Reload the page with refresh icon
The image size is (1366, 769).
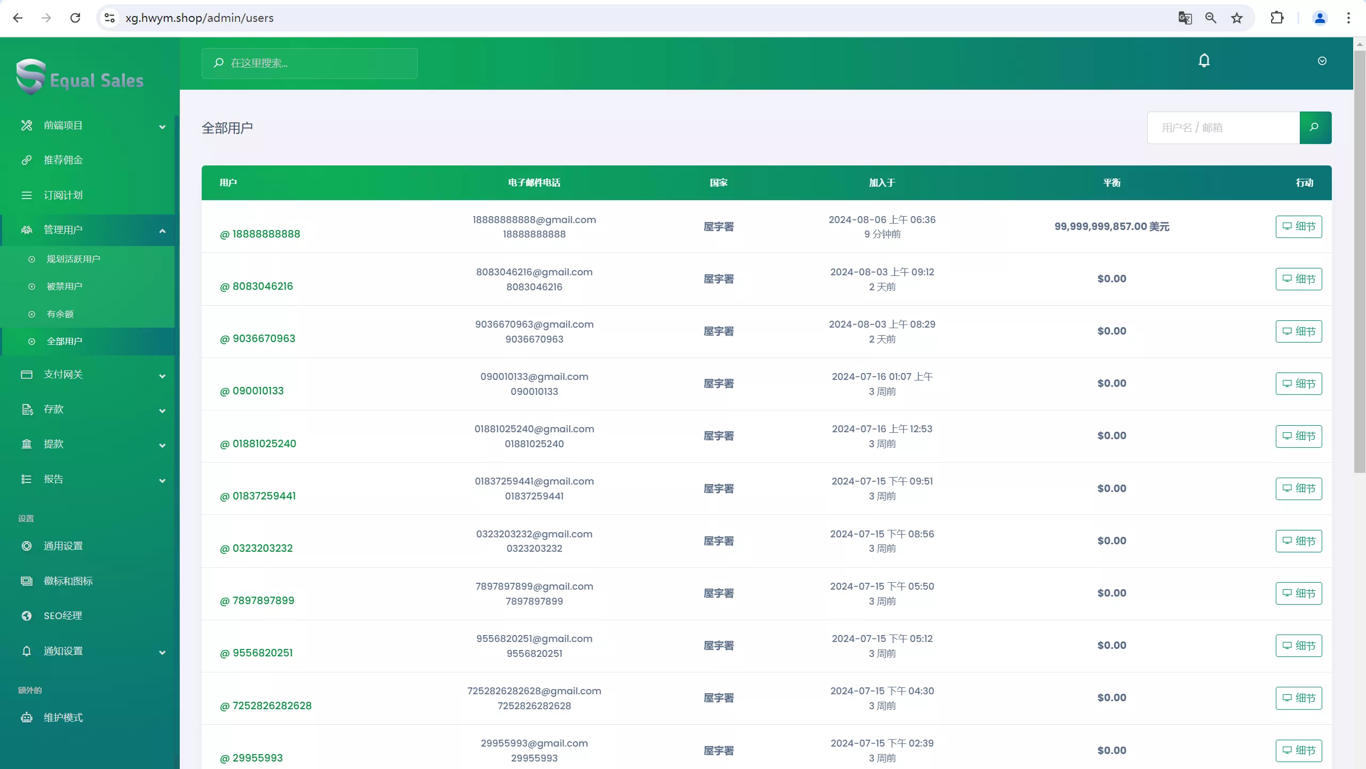click(x=75, y=18)
